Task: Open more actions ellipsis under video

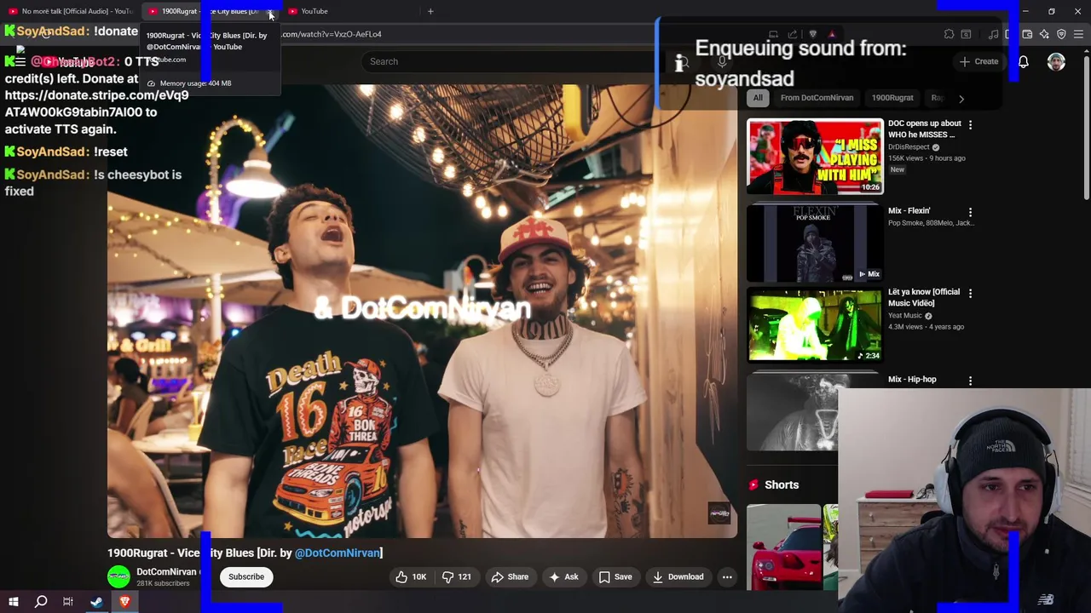Action: (727, 577)
